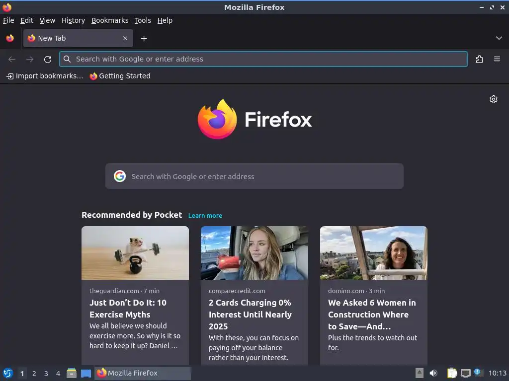This screenshot has height=381, width=509.
Task: Open a new tab with plus button
Action: click(144, 39)
